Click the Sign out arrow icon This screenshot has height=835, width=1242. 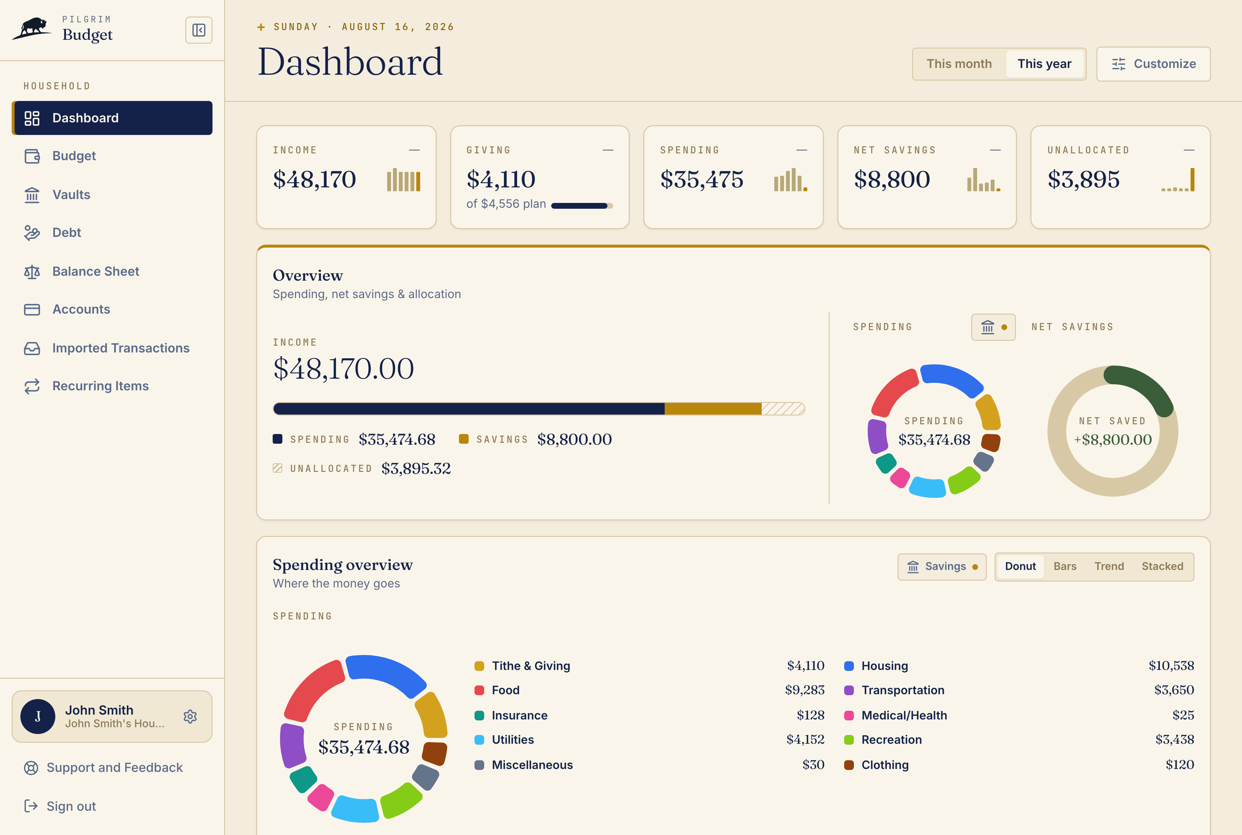[31, 806]
